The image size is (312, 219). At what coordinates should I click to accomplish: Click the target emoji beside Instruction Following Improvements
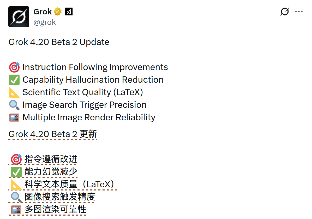(14, 67)
